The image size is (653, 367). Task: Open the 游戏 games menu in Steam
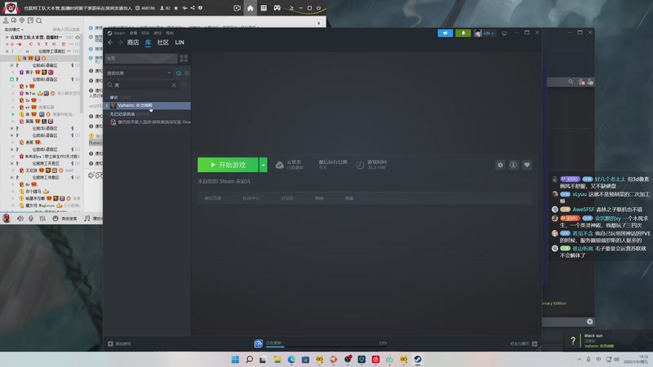click(158, 33)
